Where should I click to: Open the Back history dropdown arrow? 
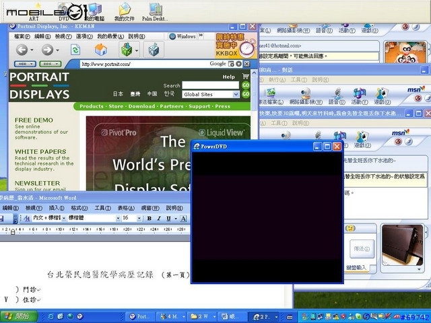(x=32, y=50)
